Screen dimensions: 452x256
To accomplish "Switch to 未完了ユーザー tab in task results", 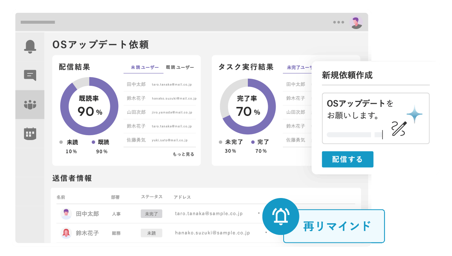I will click(299, 67).
